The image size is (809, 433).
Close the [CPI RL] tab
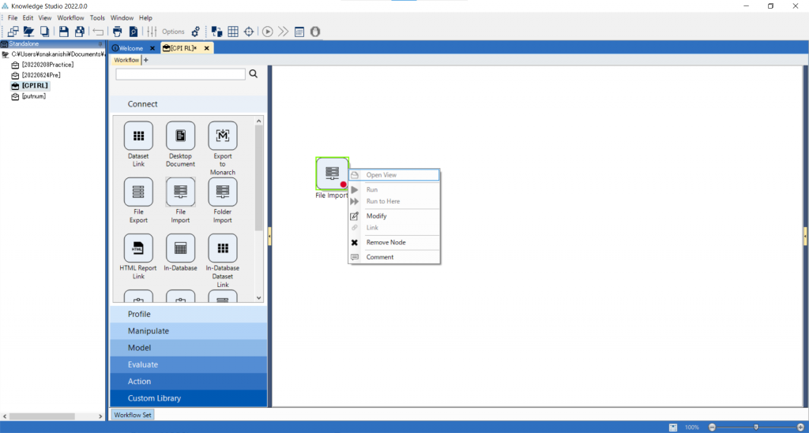coord(206,48)
